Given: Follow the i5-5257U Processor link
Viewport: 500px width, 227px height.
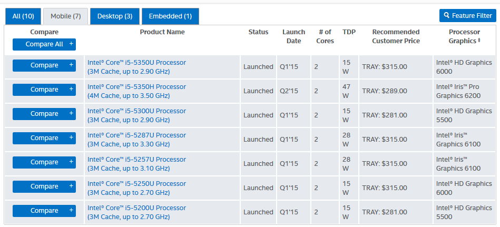Looking at the screenshot, I should (x=137, y=164).
